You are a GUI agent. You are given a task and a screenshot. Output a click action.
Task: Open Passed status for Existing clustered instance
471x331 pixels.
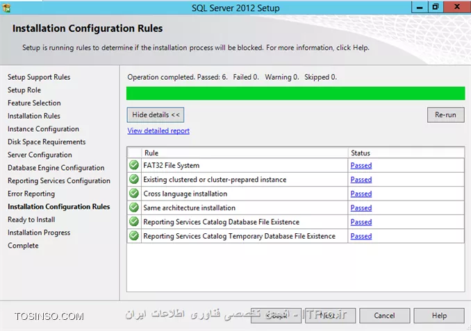click(x=361, y=180)
